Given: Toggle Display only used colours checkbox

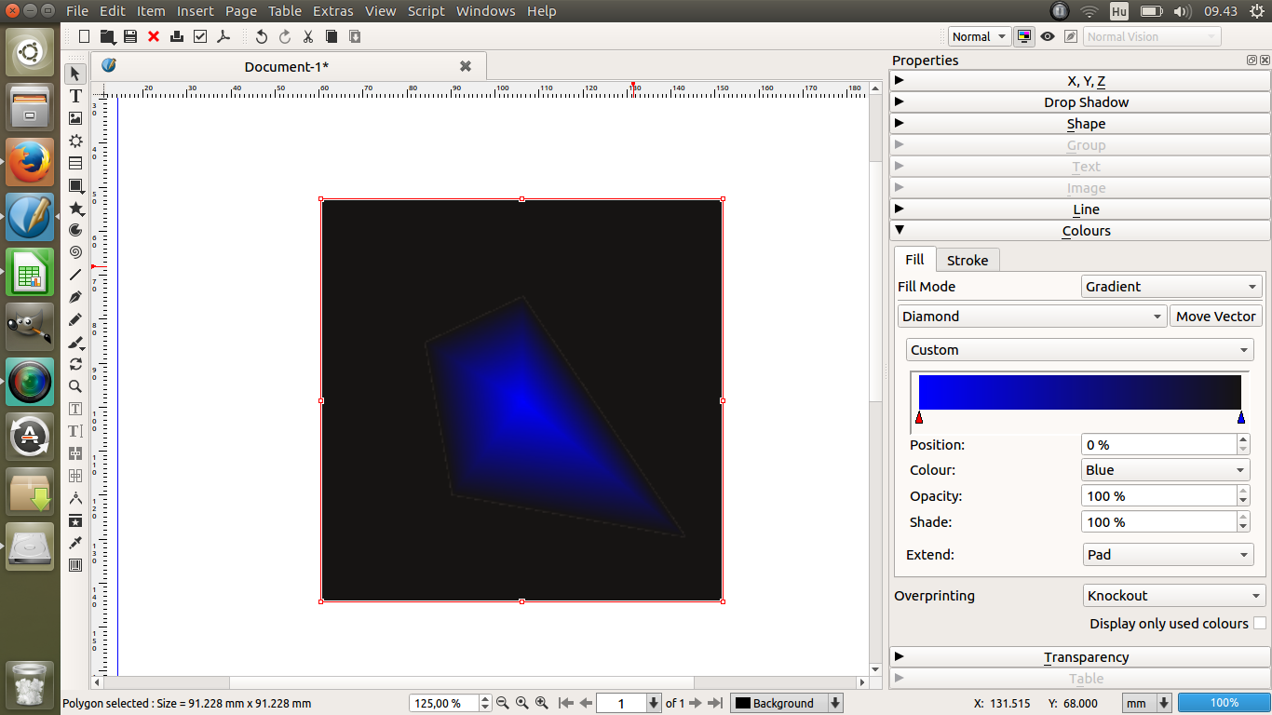Looking at the screenshot, I should (x=1259, y=624).
